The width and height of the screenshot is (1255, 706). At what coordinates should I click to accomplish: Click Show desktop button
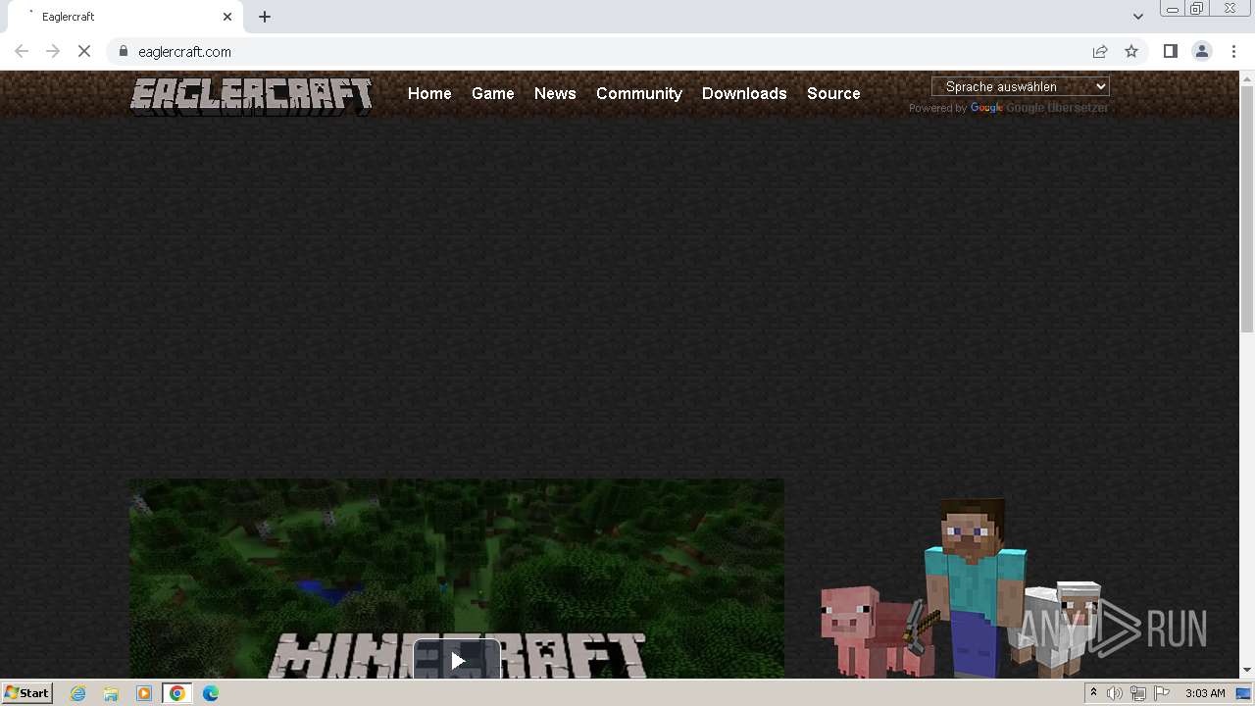tap(1243, 693)
